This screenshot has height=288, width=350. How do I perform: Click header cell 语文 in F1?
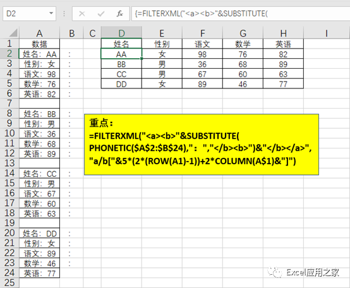click(202, 44)
